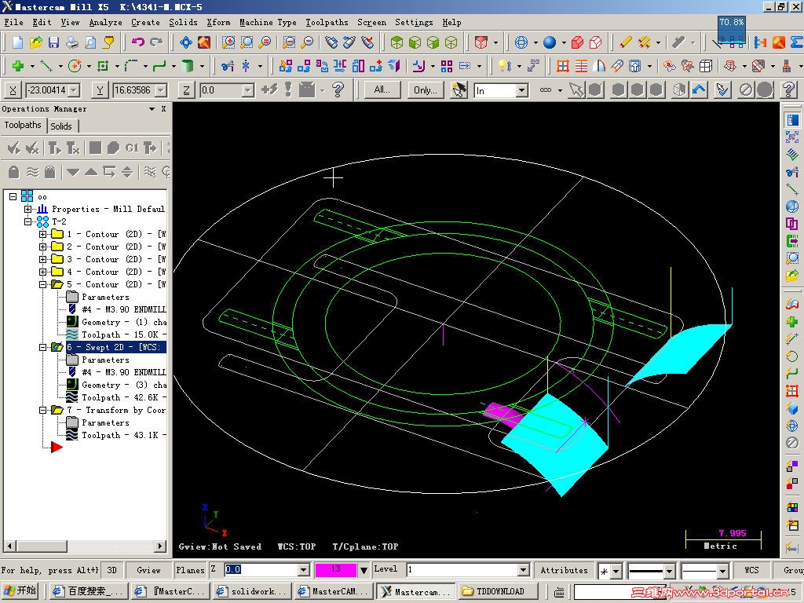
Task: Collapse operation 7 Transform node
Action: [43, 410]
